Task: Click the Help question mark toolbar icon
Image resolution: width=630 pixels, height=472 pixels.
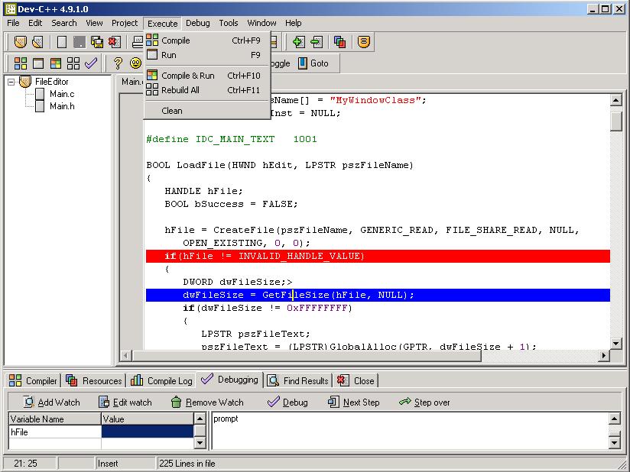Action: click(x=118, y=63)
